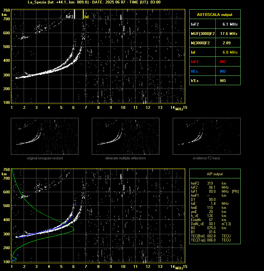Click the AUTOSCALA output header
264x271 pixels.
[214, 15]
